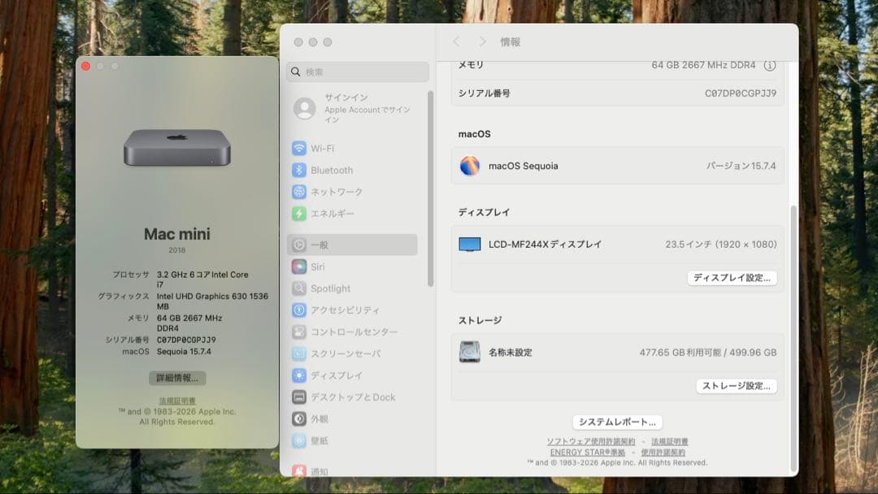Open the コントロールセンター sidebar label
Screen dimensions: 878x494
click(354, 331)
